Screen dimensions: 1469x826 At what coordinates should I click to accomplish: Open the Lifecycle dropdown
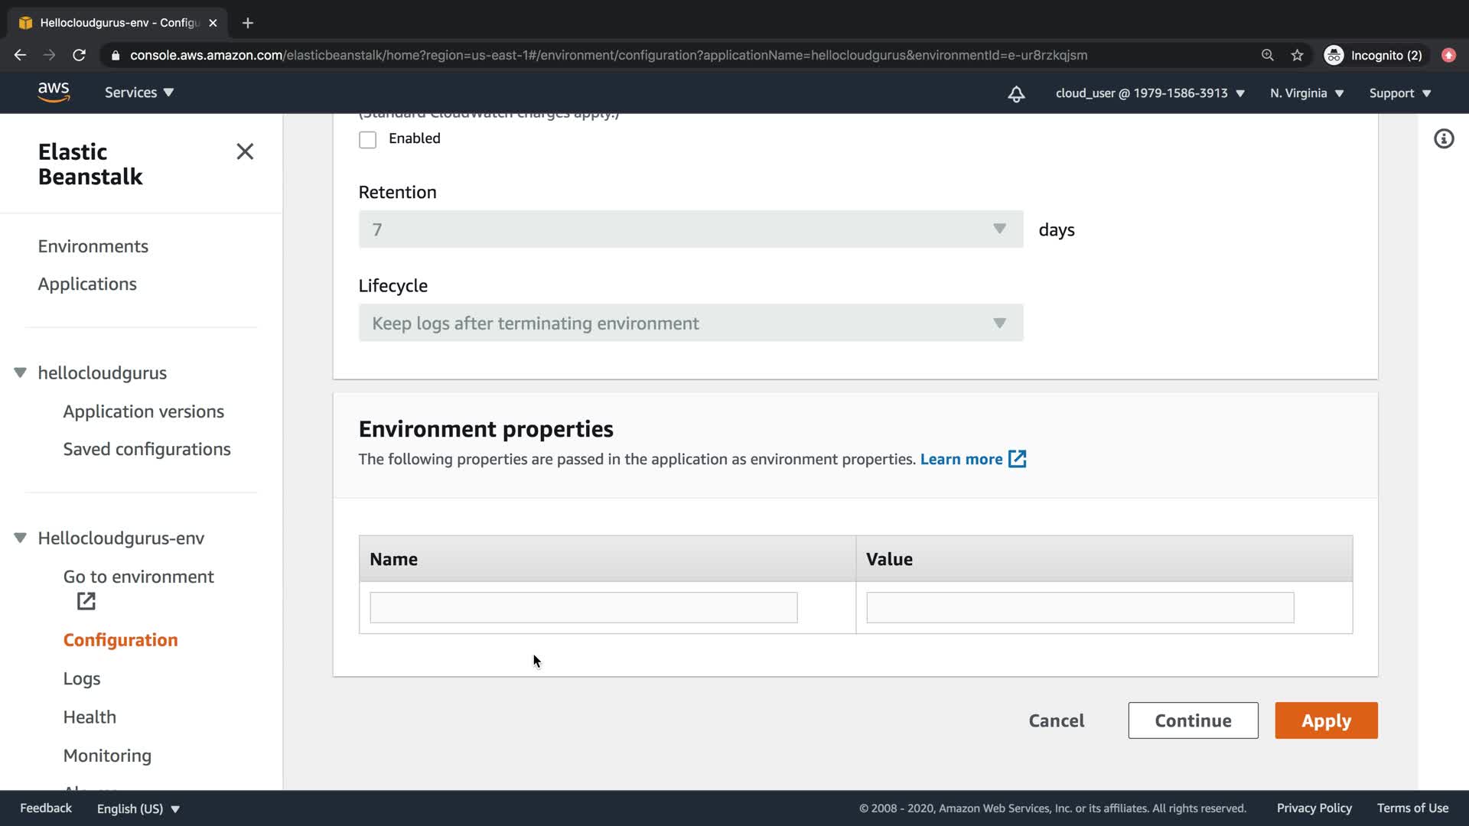click(690, 323)
